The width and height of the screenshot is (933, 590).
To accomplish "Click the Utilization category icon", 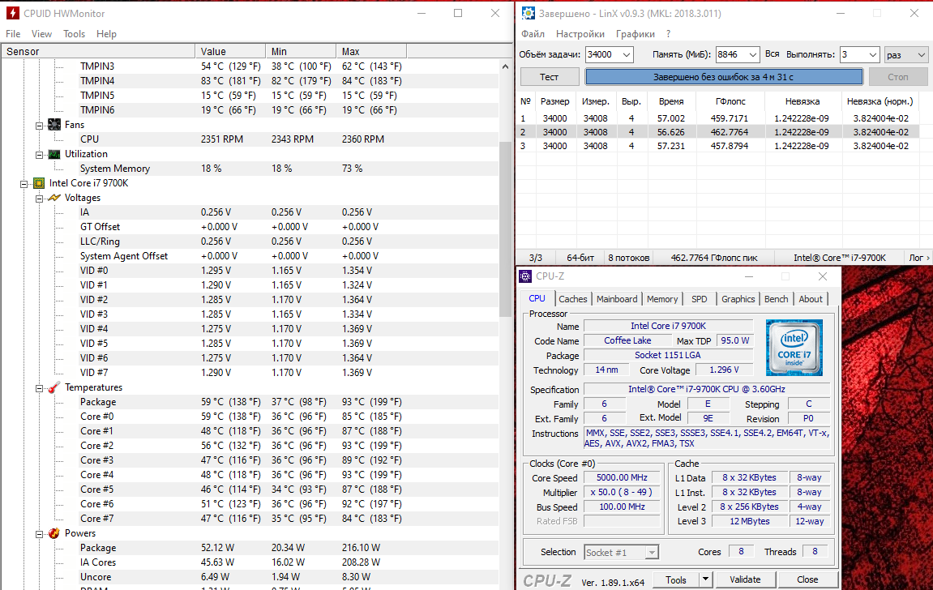I will click(x=54, y=154).
